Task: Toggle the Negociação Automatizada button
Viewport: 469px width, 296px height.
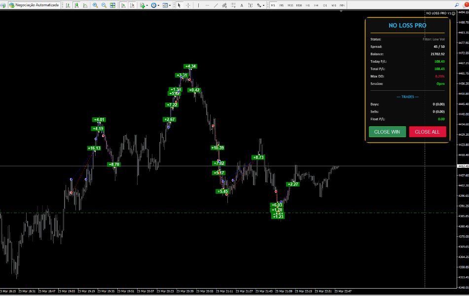Action: [x=34, y=5]
